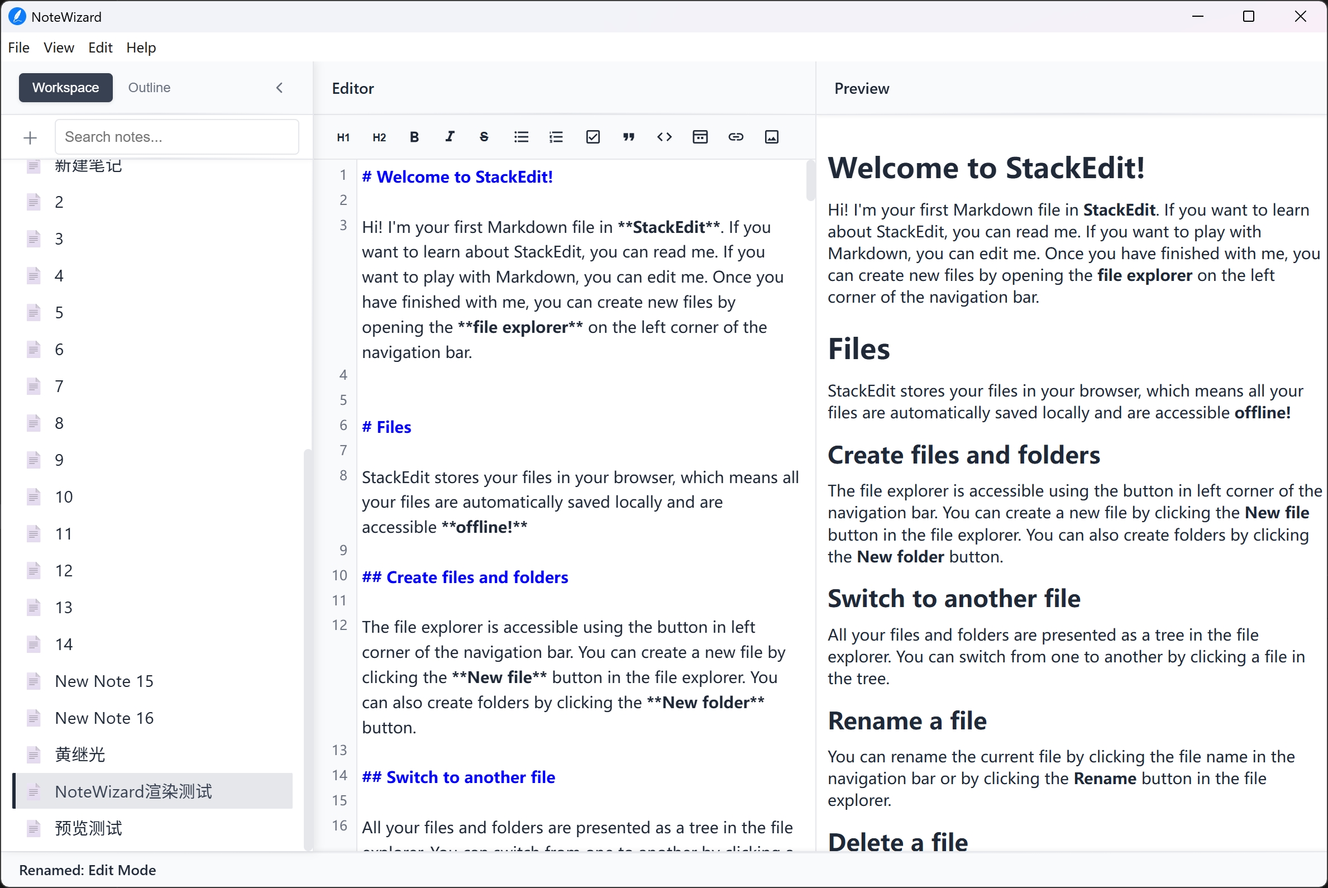Minimize the NoteWizard window

(x=1197, y=16)
